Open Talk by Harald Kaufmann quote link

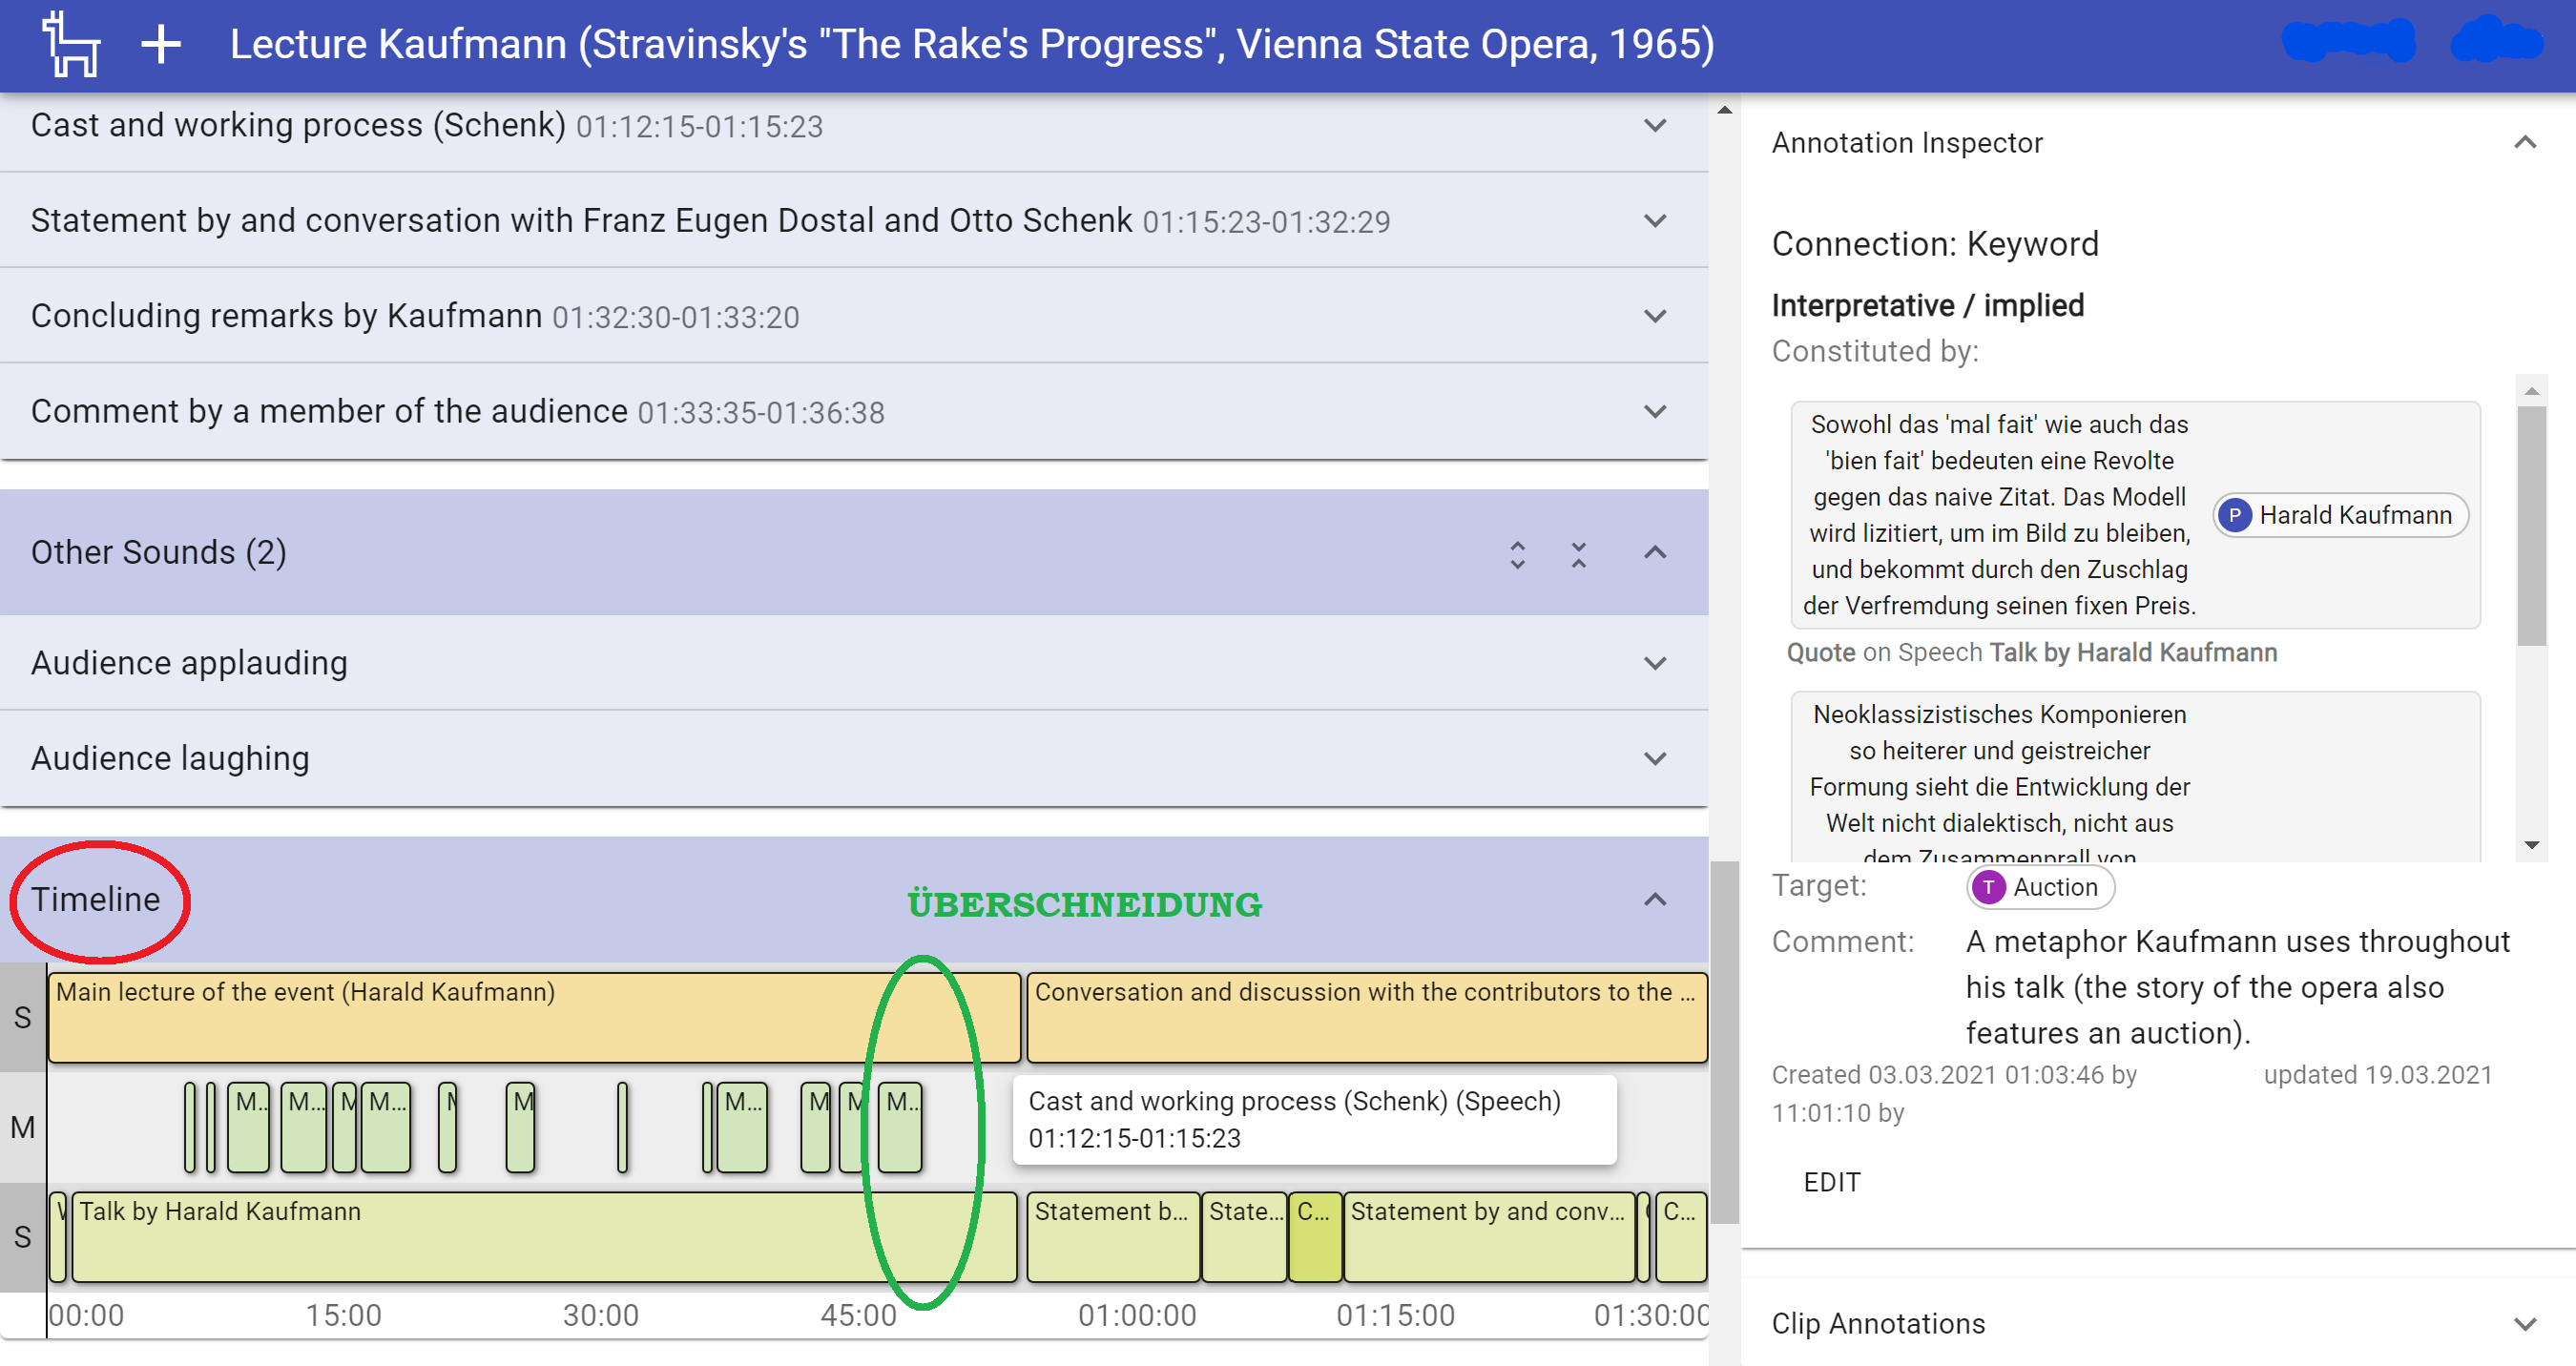click(2132, 653)
